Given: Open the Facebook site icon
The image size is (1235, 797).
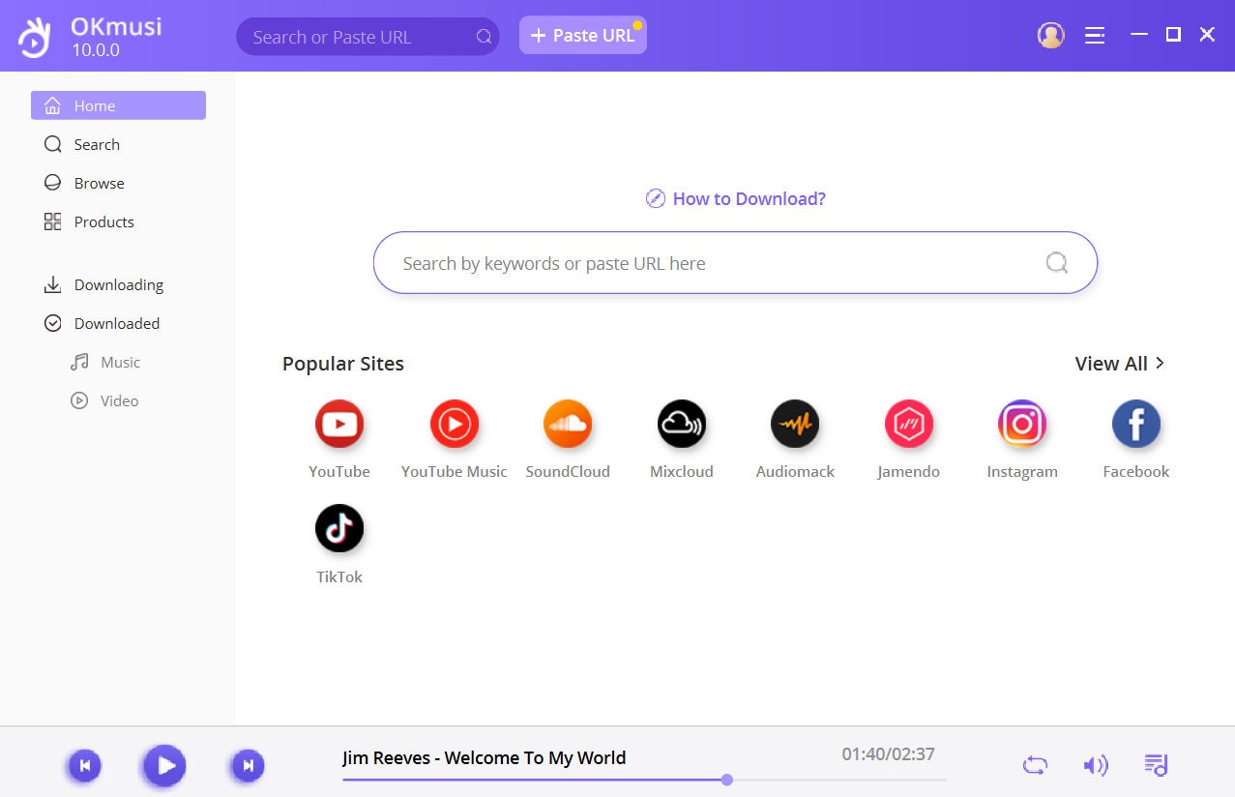Looking at the screenshot, I should pos(1136,424).
